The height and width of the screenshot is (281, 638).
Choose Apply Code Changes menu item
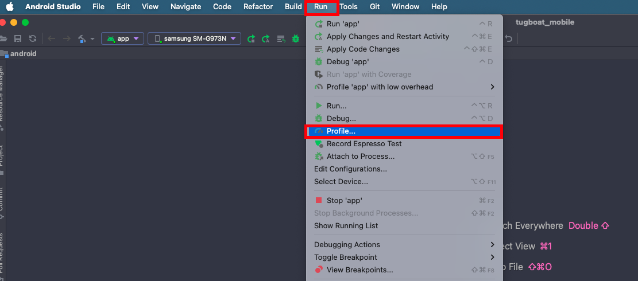pyautogui.click(x=404, y=49)
